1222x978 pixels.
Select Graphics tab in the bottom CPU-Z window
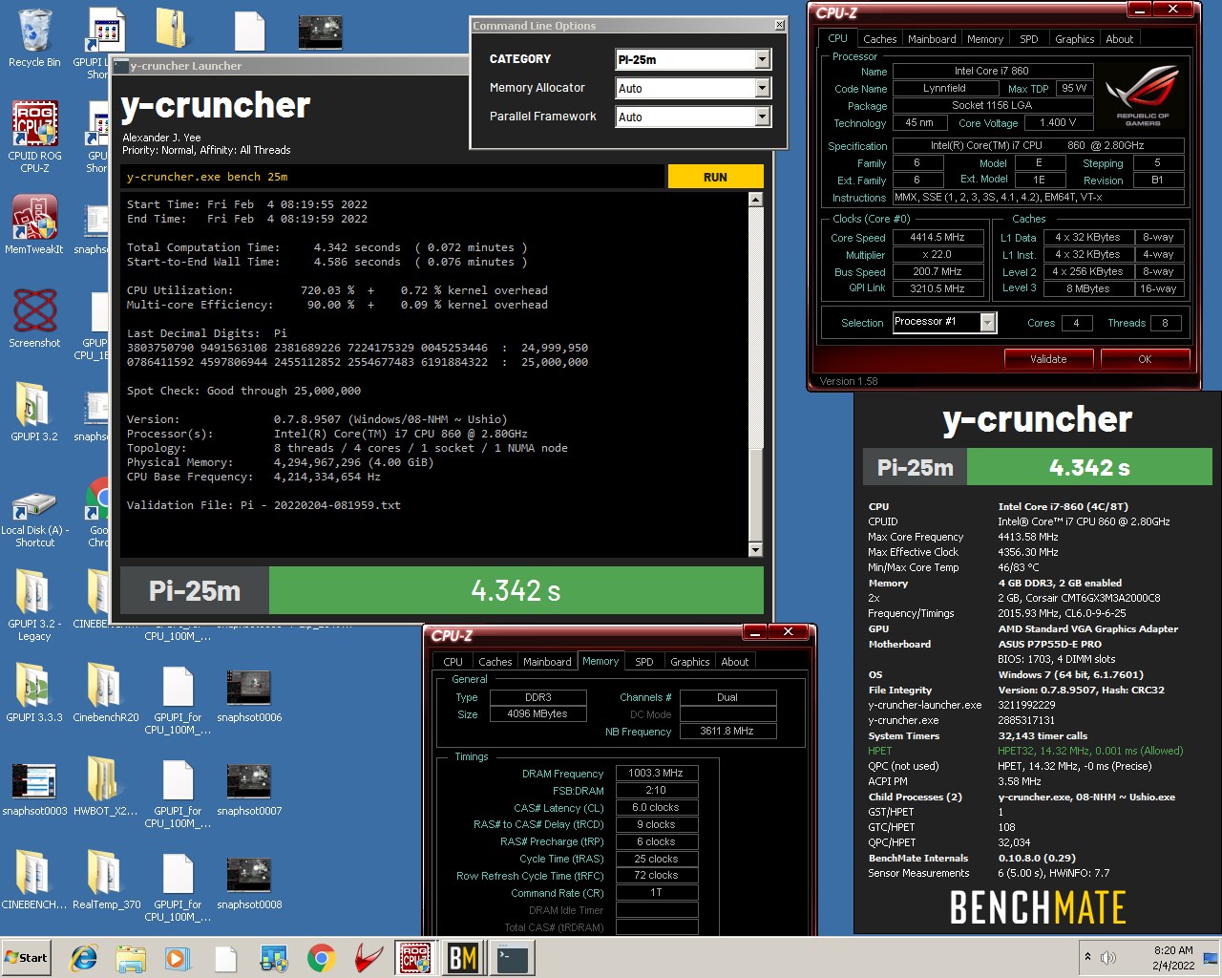[x=689, y=661]
